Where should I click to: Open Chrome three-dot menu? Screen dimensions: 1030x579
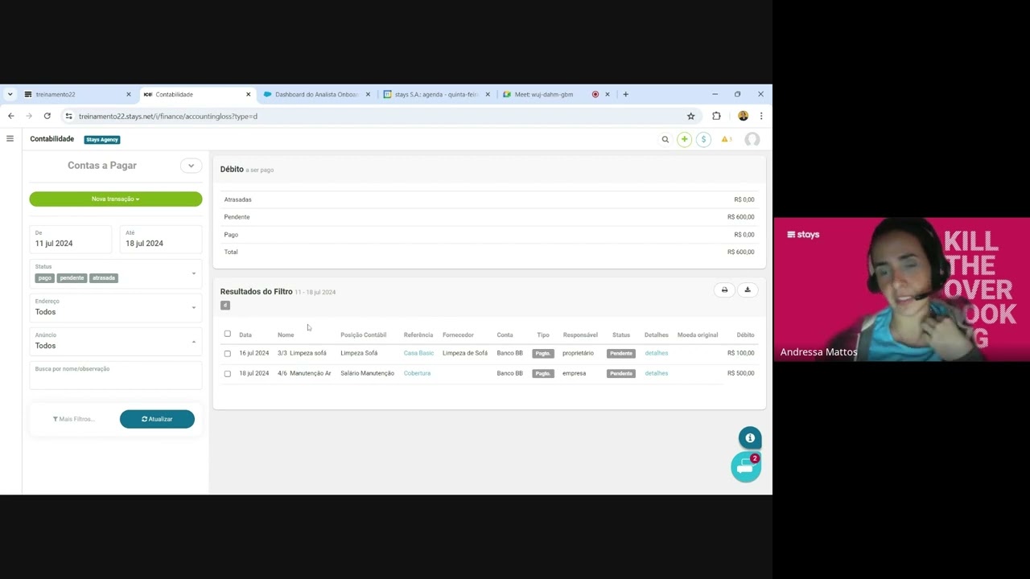click(761, 116)
